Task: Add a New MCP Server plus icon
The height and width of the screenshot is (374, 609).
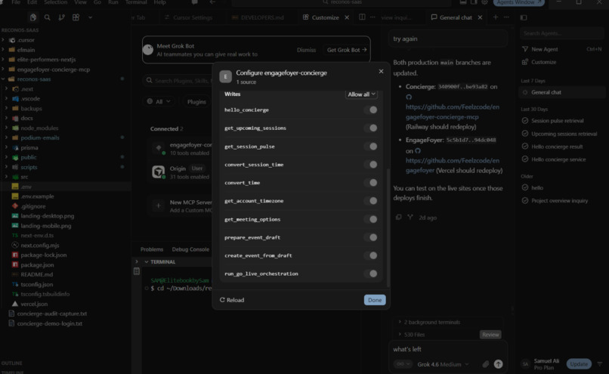Action: (x=159, y=206)
